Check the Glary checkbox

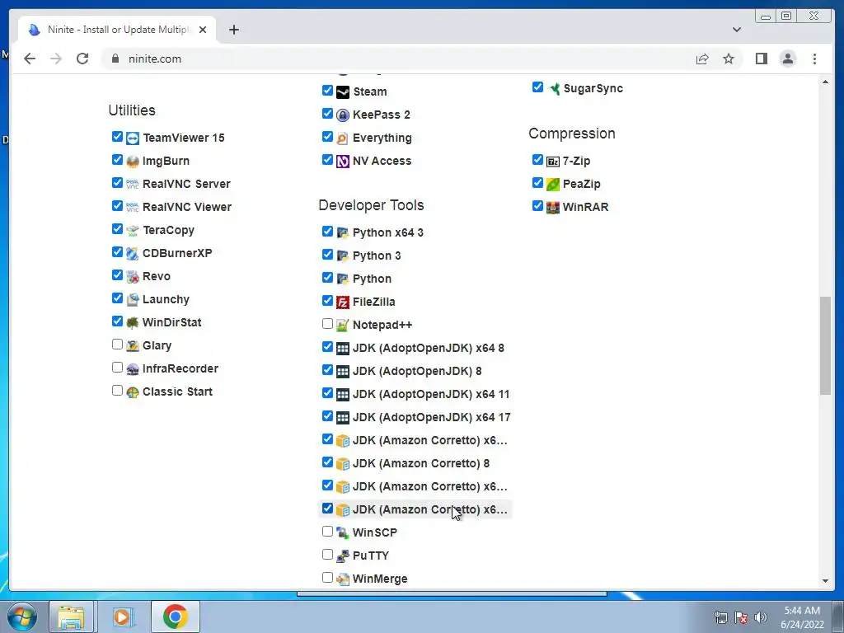click(x=117, y=344)
